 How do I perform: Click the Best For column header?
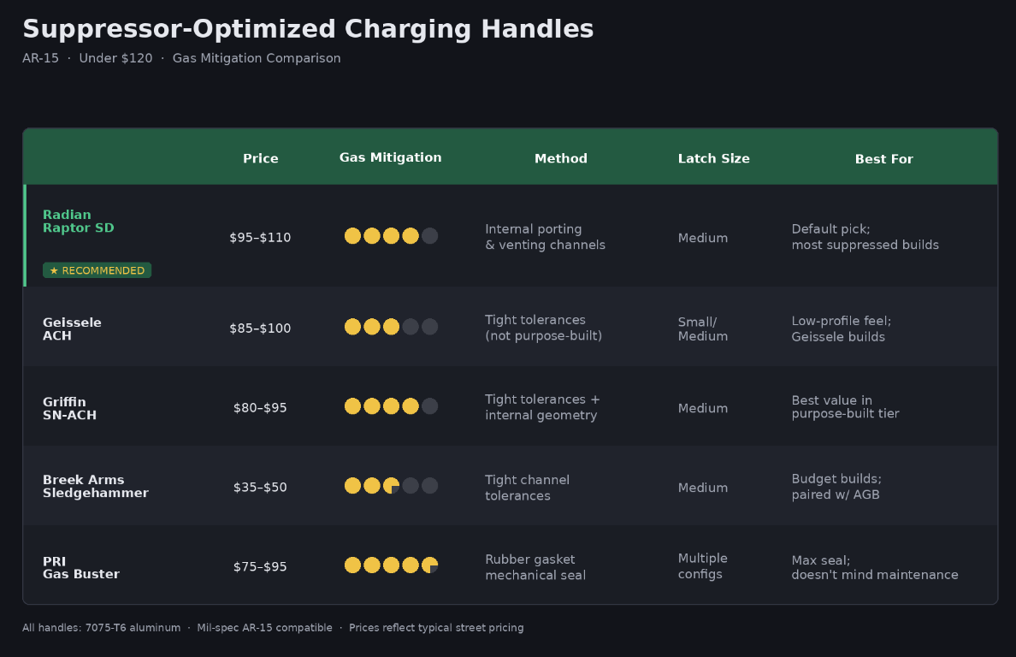[883, 159]
